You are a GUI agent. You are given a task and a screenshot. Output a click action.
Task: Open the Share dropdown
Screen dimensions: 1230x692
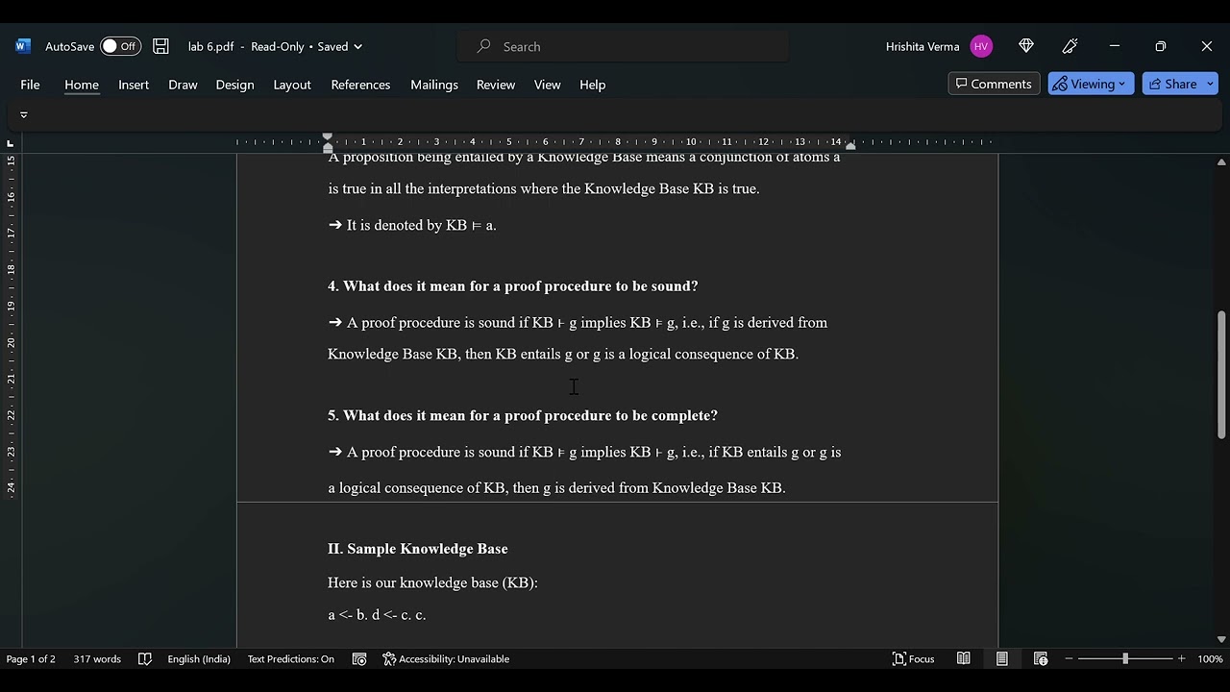1179,85
